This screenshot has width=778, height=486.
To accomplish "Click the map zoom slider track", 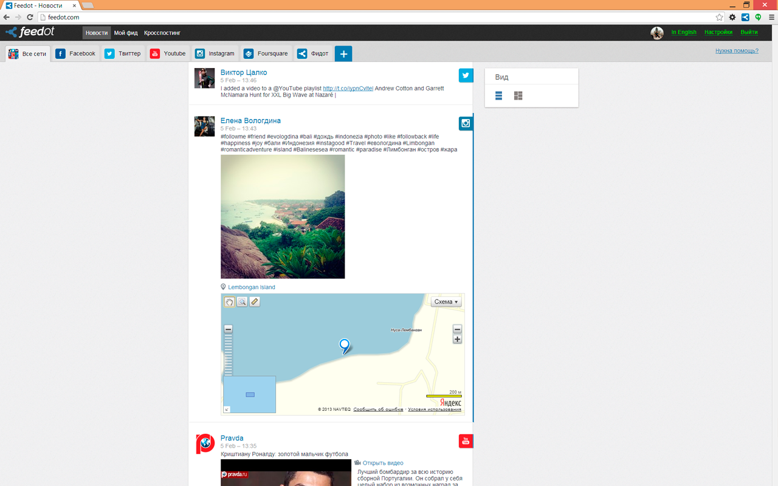I will (x=229, y=355).
